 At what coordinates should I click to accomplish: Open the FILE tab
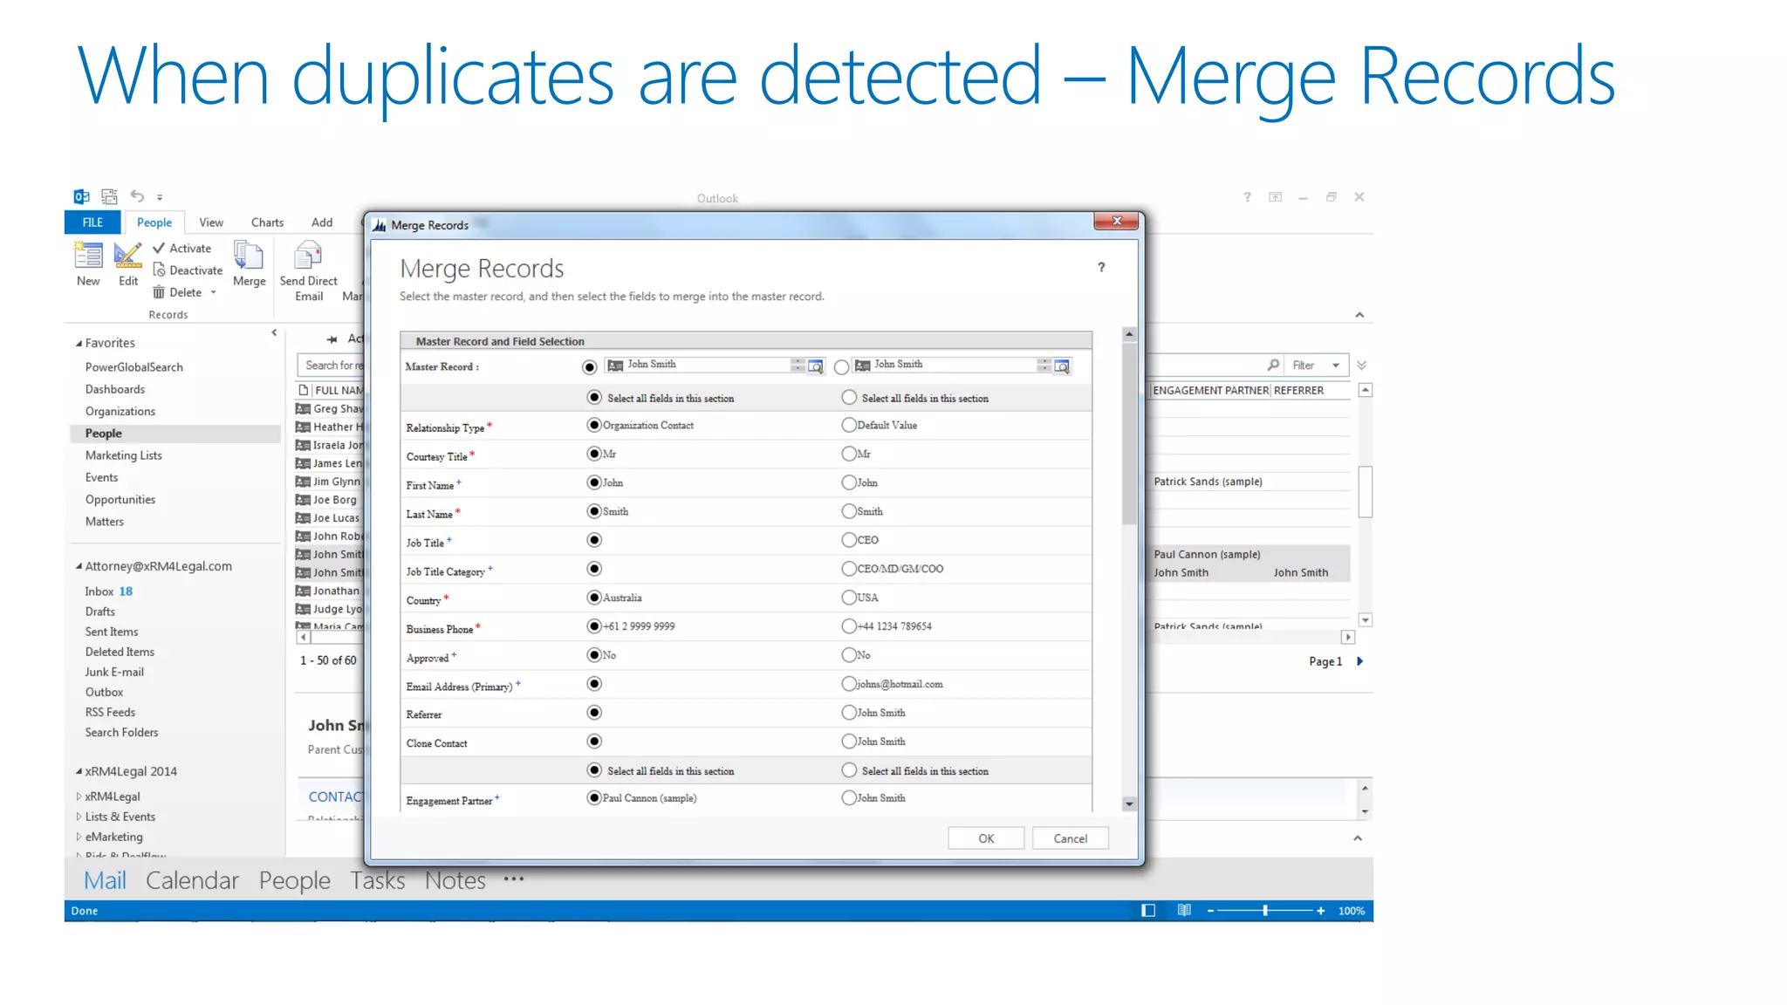point(92,222)
